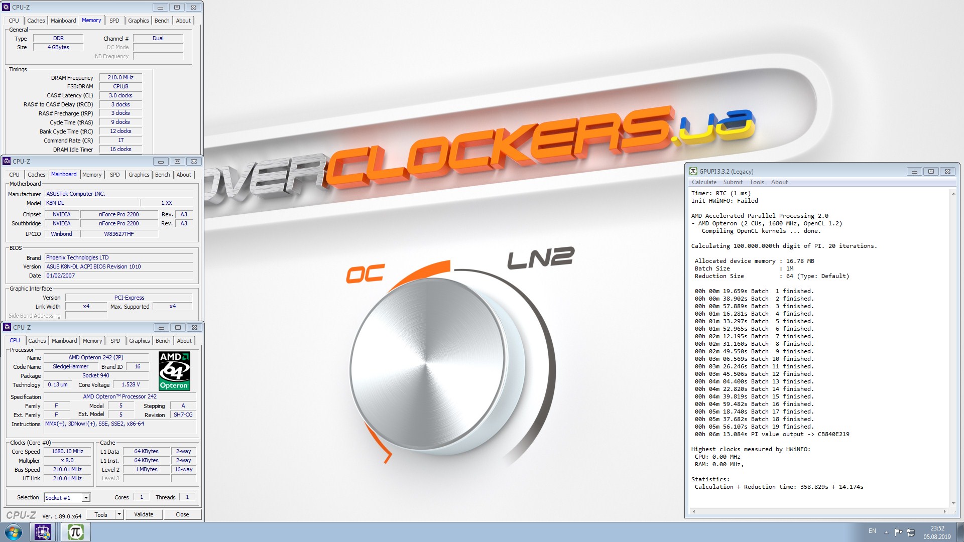Click the CPU-Z icon in the CPU window title bar
The width and height of the screenshot is (964, 542).
coord(7,327)
